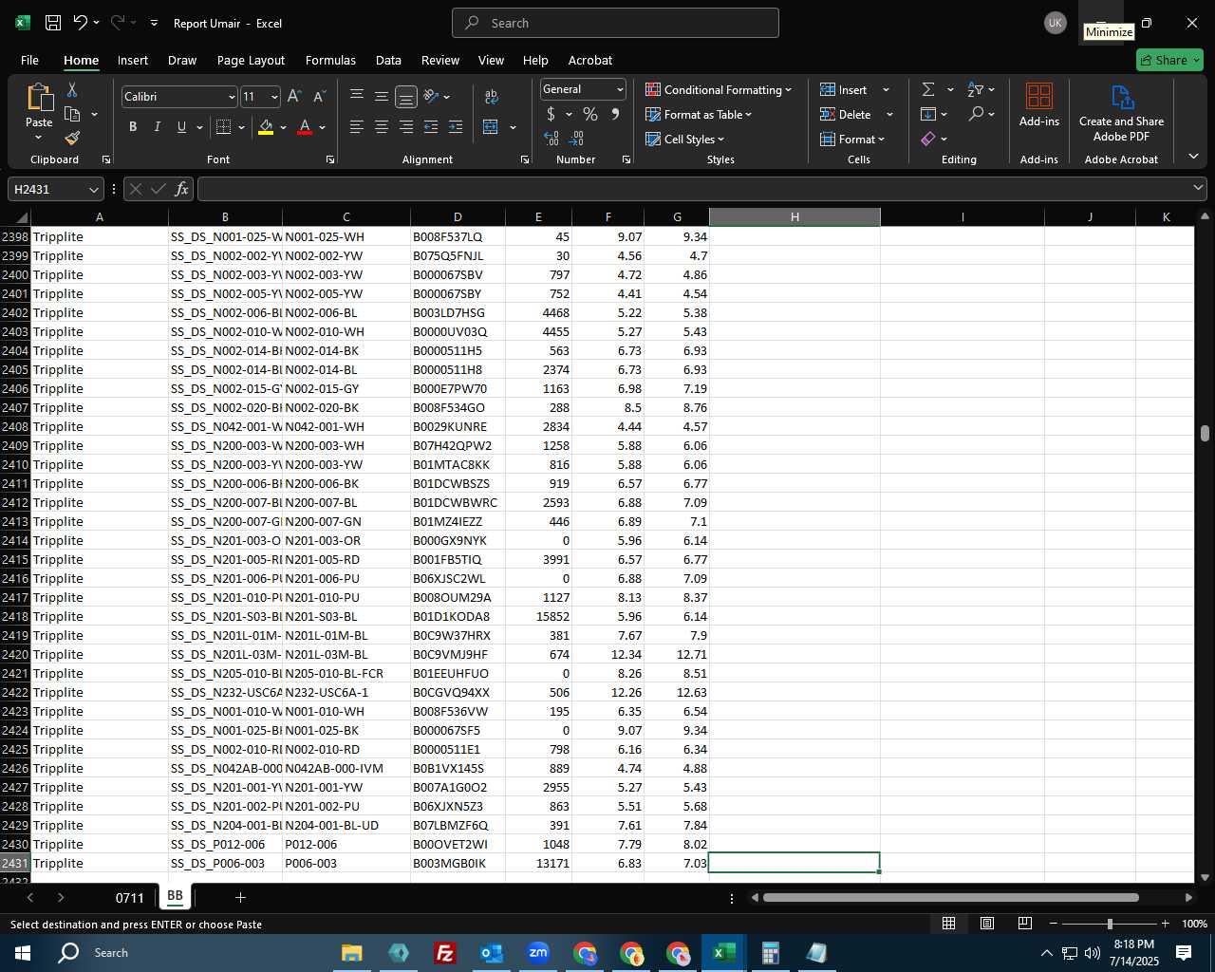The height and width of the screenshot is (972, 1215).
Task: Click the Save icon in title bar
Action: [53, 23]
